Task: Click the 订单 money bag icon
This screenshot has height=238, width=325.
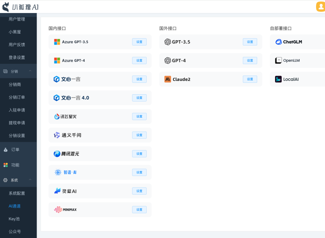Action: coord(6,149)
